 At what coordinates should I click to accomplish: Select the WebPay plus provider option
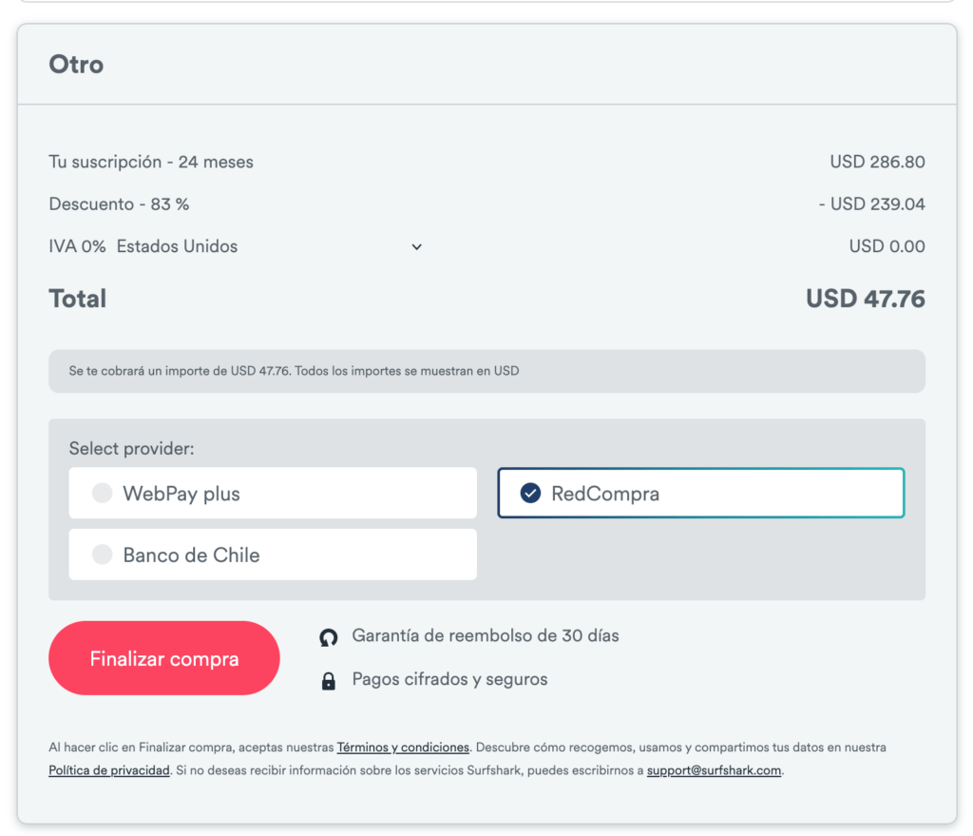click(273, 493)
